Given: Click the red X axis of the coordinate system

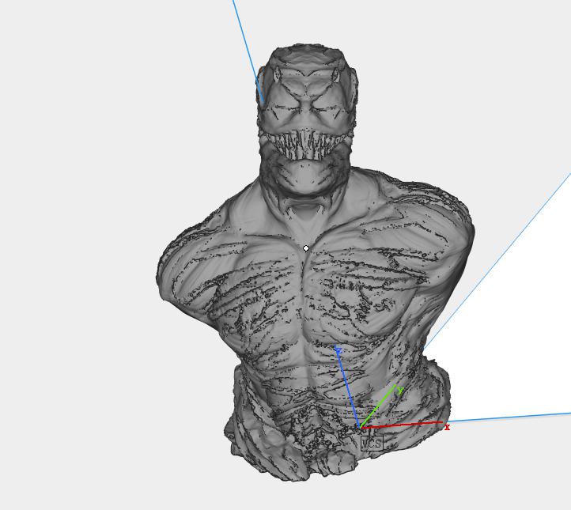Looking at the screenshot, I should (402, 425).
